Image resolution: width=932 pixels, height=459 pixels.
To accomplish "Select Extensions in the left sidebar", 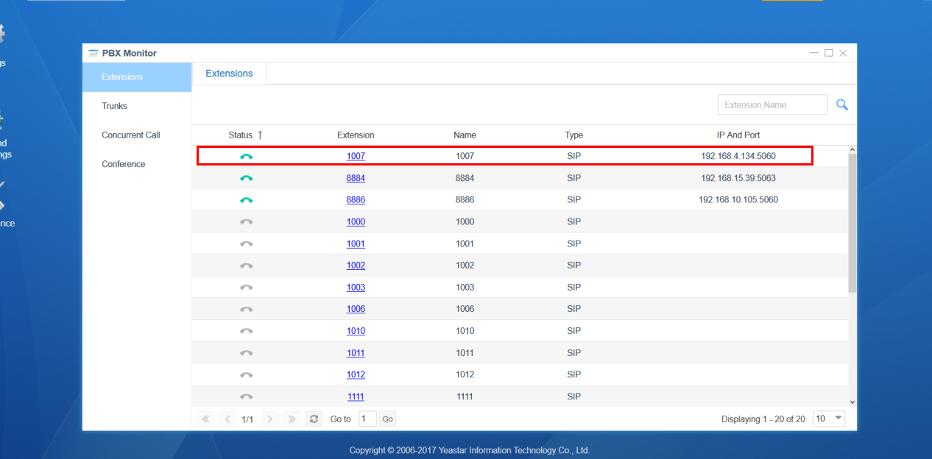I will (x=137, y=77).
